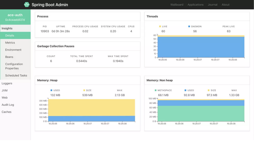Click the instance id 0c4ceaeb837d

(x=15, y=20)
